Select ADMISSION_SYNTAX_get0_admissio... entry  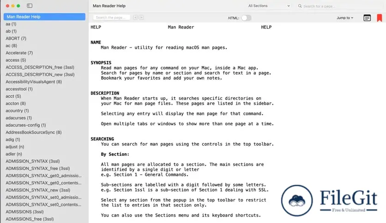(x=43, y=176)
